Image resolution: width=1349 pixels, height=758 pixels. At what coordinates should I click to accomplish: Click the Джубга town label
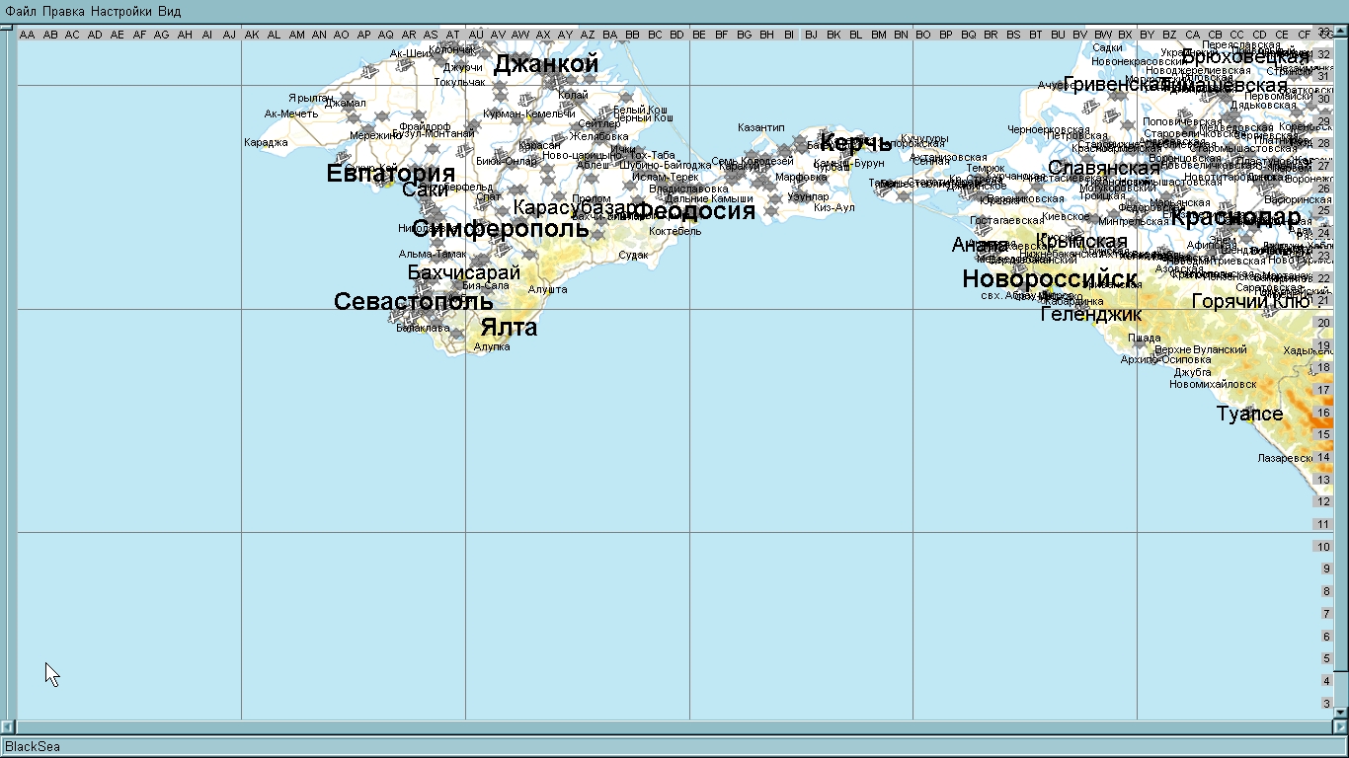pos(1193,372)
